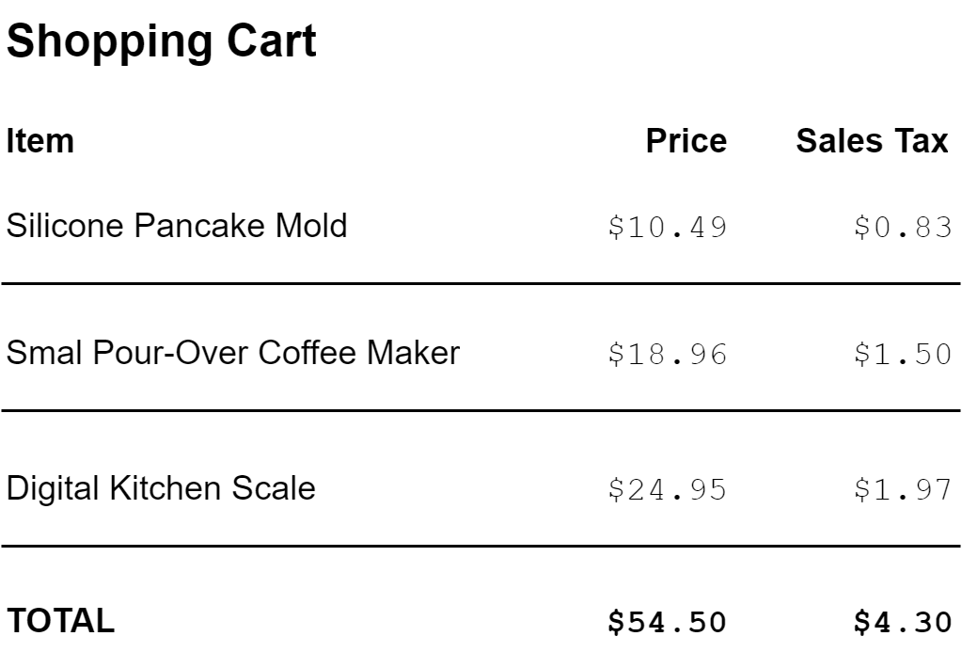The width and height of the screenshot is (962, 652).
Task: Click the Price column header
Action: click(686, 141)
